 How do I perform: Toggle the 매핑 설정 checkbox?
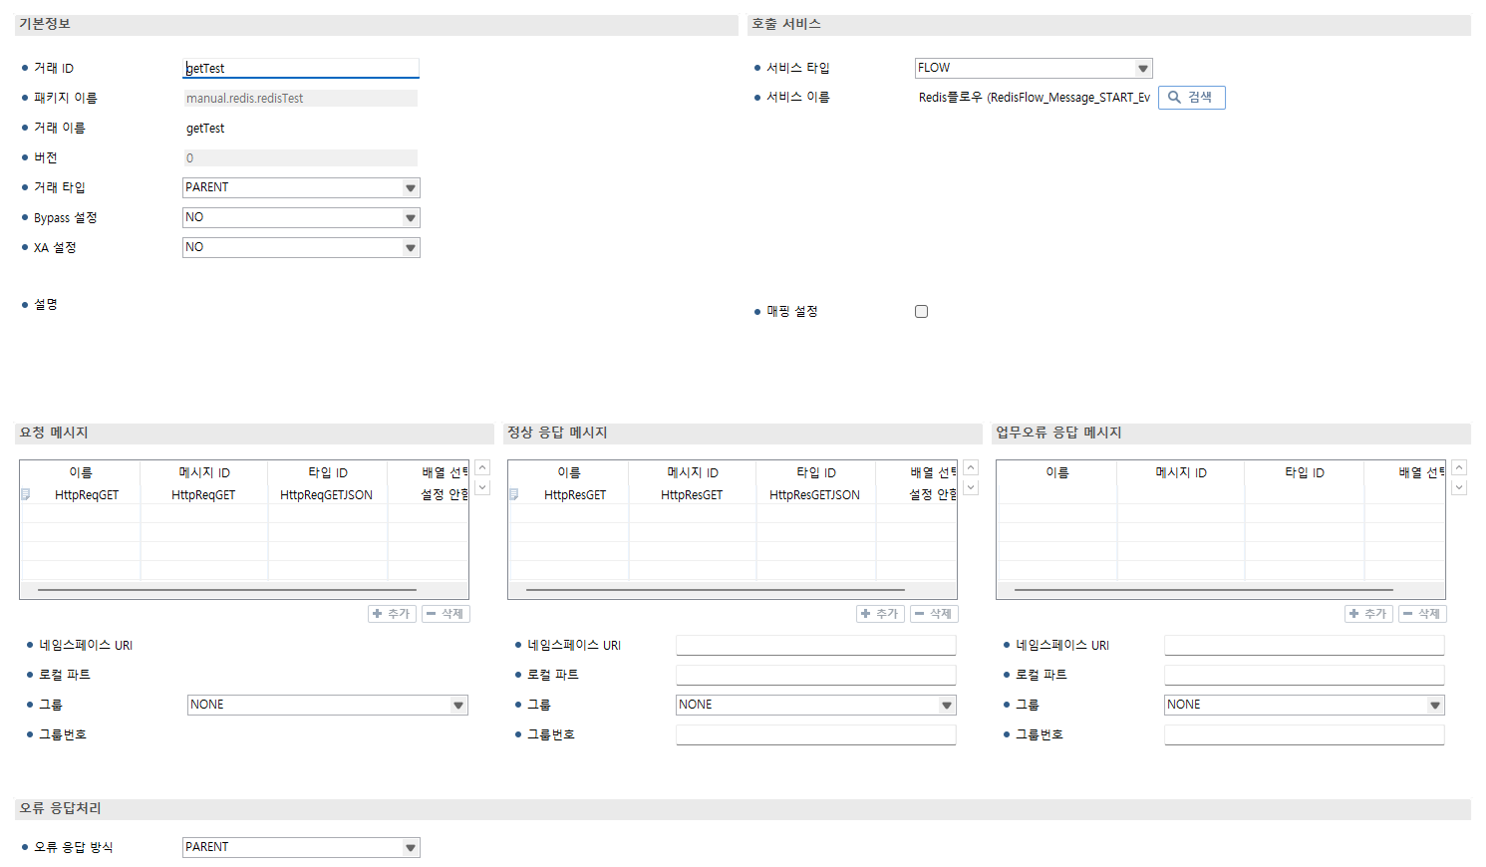tap(921, 312)
